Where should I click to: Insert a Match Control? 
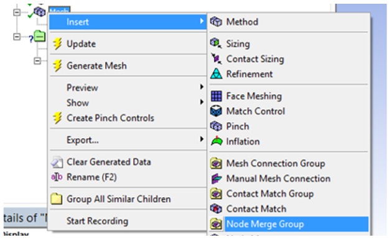point(289,111)
